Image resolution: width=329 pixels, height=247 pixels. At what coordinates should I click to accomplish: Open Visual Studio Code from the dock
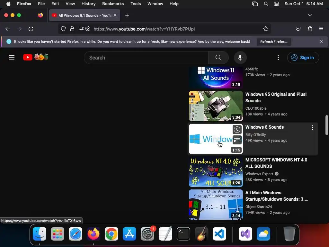(219, 234)
